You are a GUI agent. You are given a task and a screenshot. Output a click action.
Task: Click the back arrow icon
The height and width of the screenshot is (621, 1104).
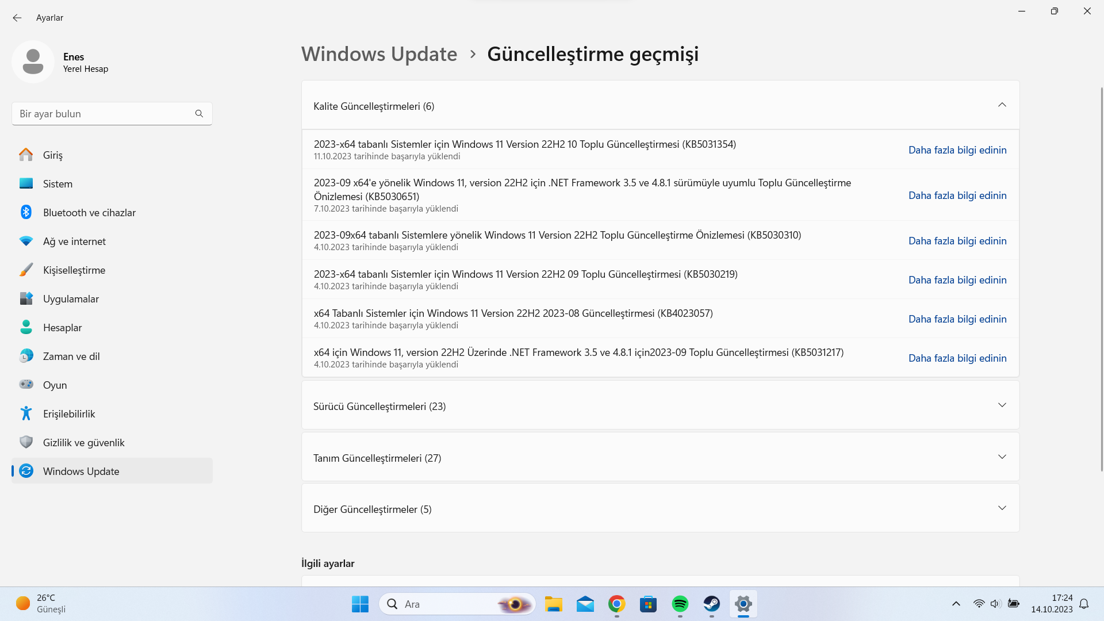17,18
